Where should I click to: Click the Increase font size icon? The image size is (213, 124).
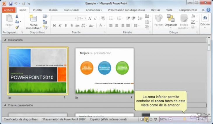[90, 18]
